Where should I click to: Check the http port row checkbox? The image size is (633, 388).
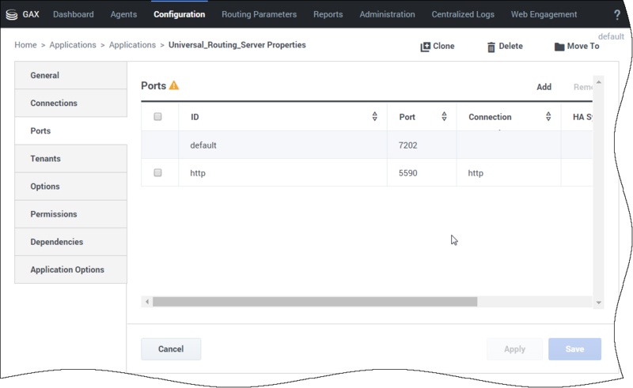pyautogui.click(x=157, y=172)
